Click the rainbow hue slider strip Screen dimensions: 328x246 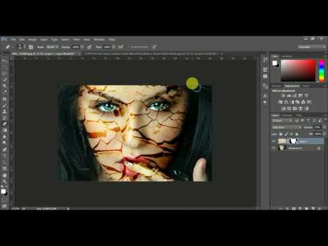[x=322, y=70]
